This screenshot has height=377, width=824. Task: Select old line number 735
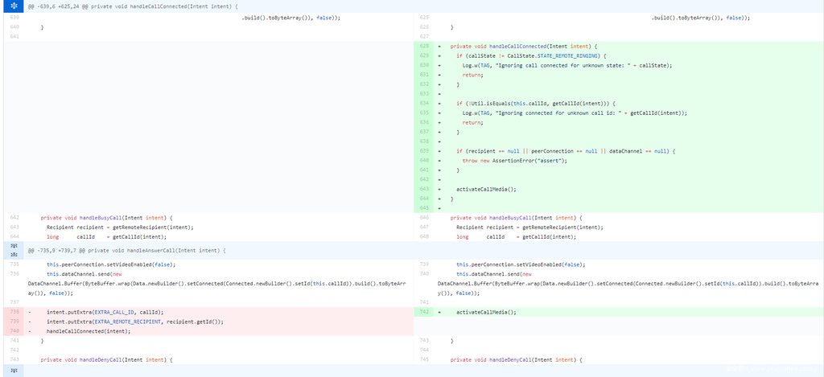(14, 264)
